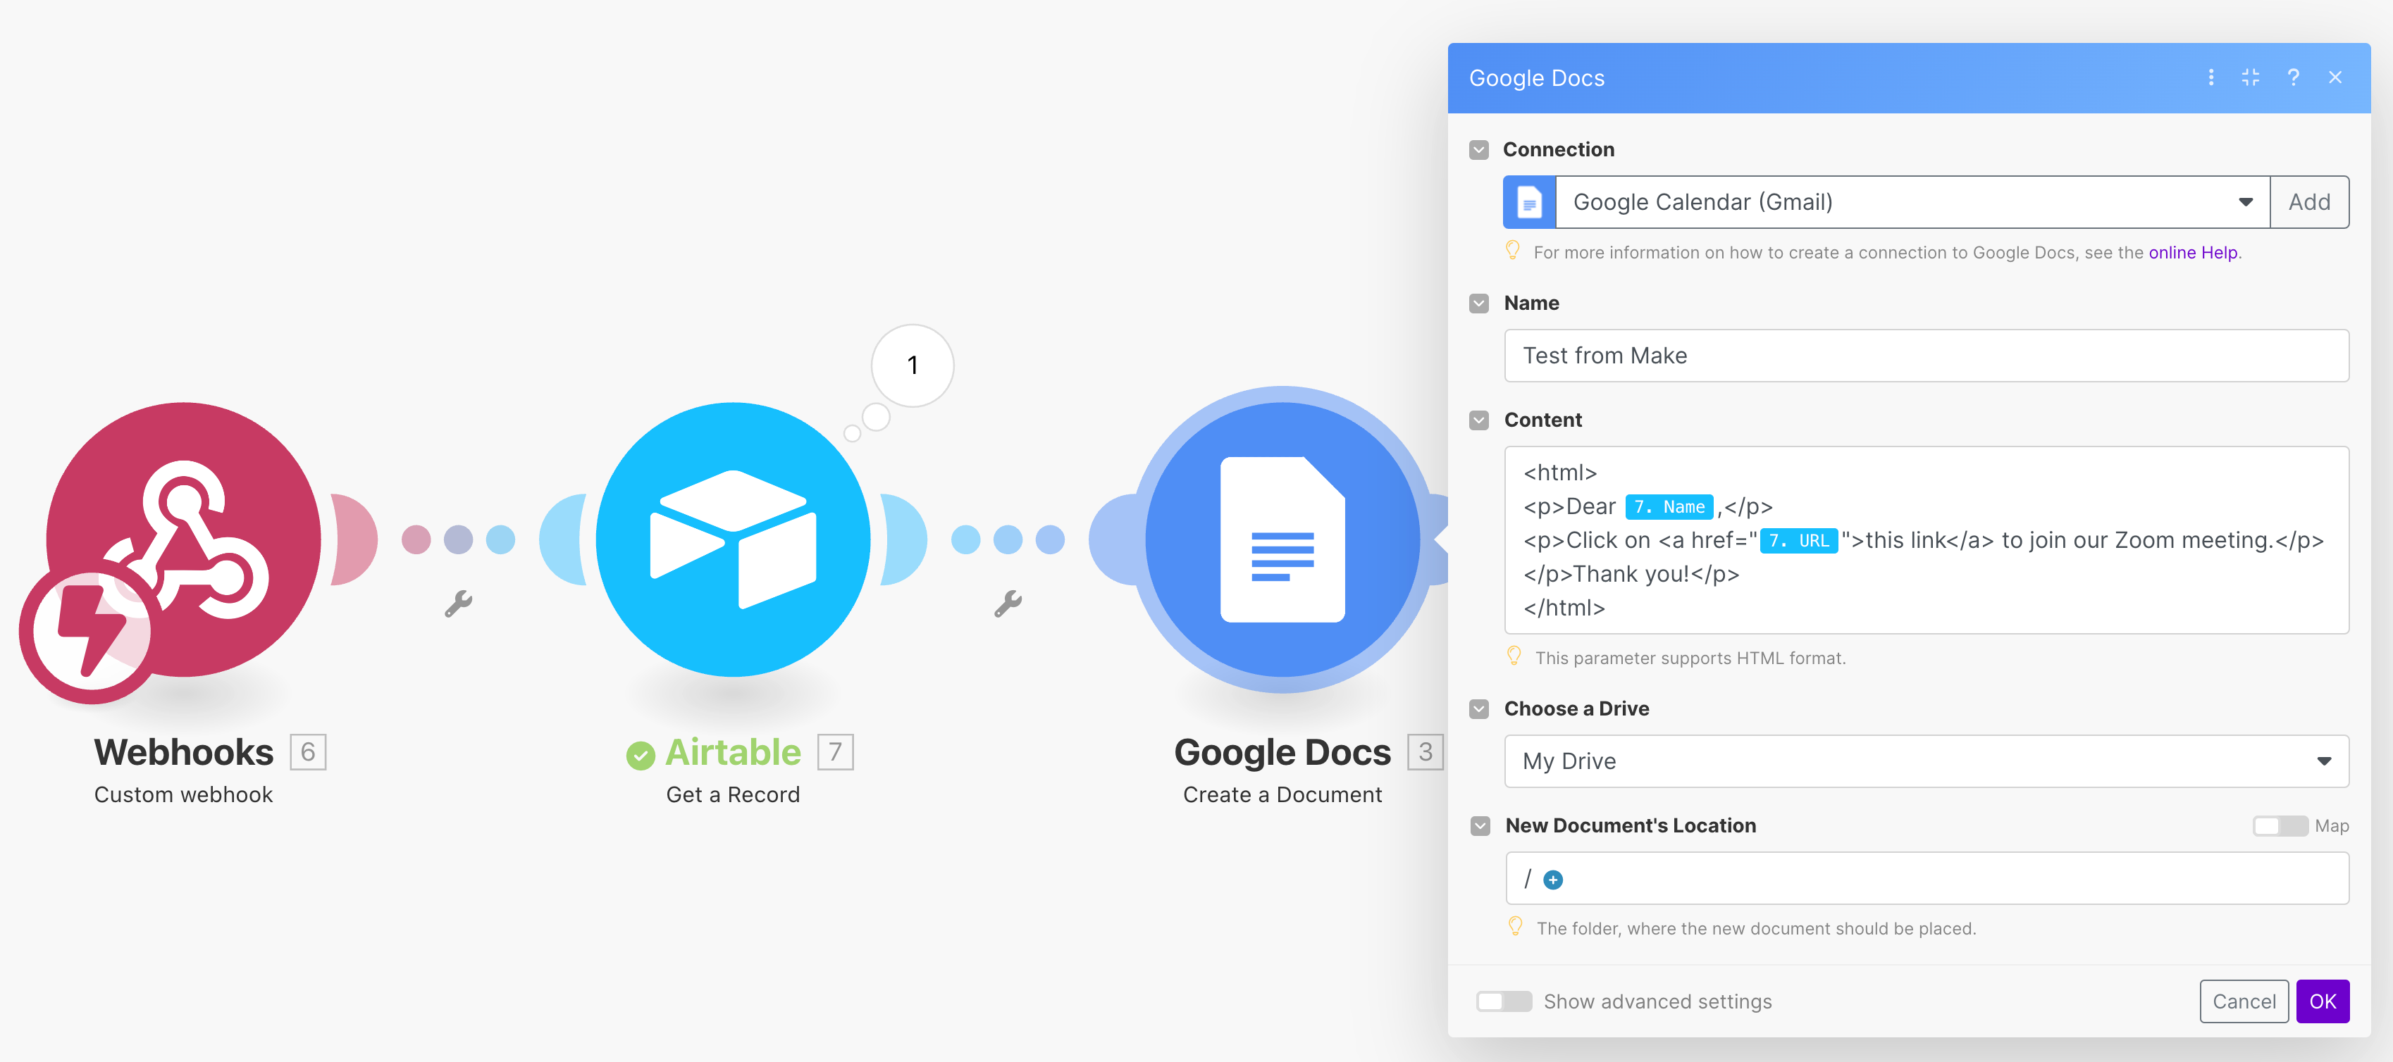This screenshot has width=2393, height=1062.
Task: Click the 'Thank you!' line in Content
Action: (x=1631, y=575)
